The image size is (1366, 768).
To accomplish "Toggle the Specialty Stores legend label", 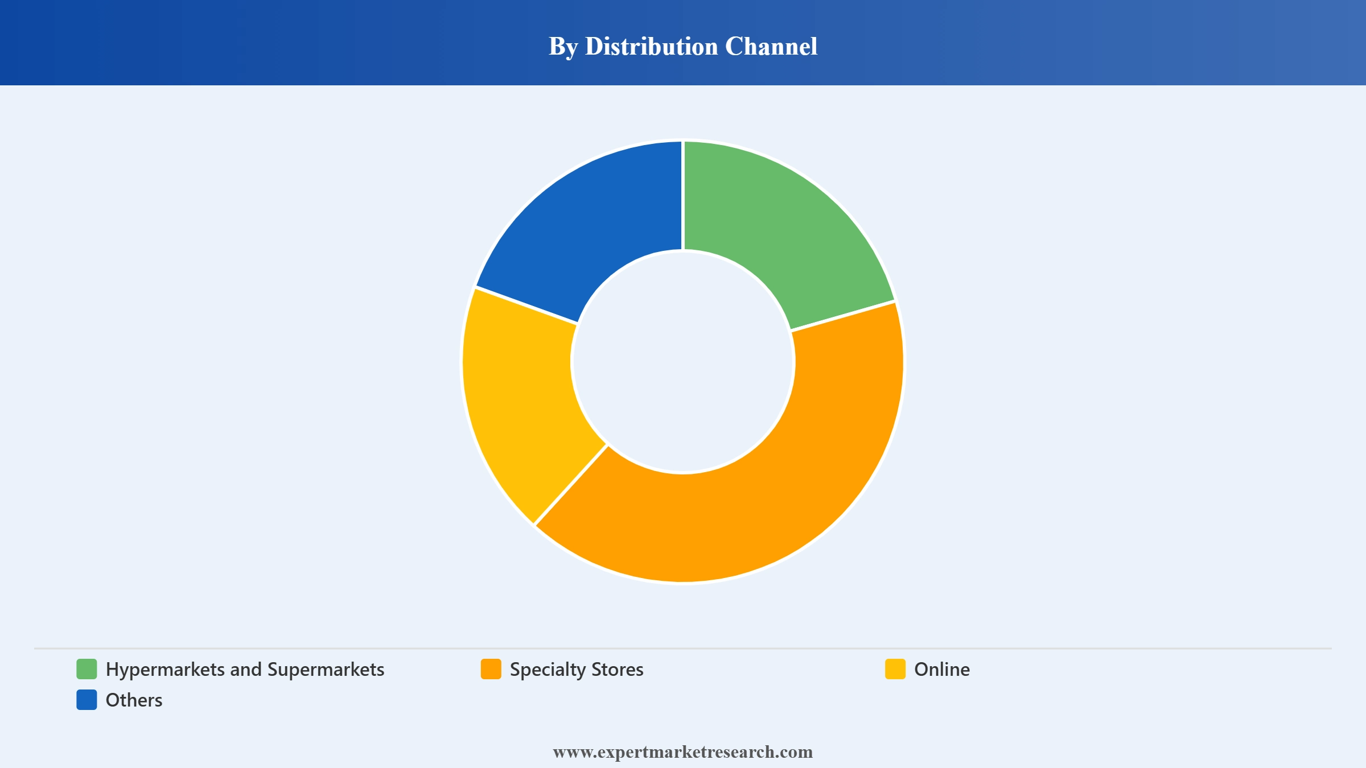I will pos(577,670).
